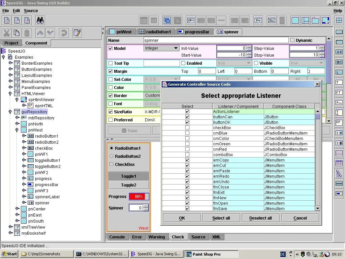Expand the pnCenter tree node
Image resolution: width=345 pixels, height=259 pixels.
coord(17,208)
